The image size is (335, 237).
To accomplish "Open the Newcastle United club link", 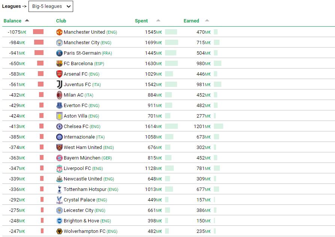I will [x=83, y=179].
